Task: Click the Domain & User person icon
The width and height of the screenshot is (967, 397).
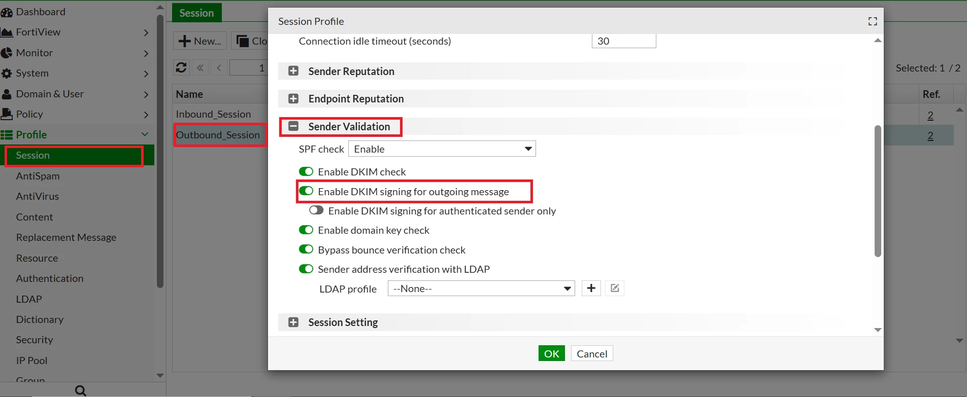Action: click(7, 94)
